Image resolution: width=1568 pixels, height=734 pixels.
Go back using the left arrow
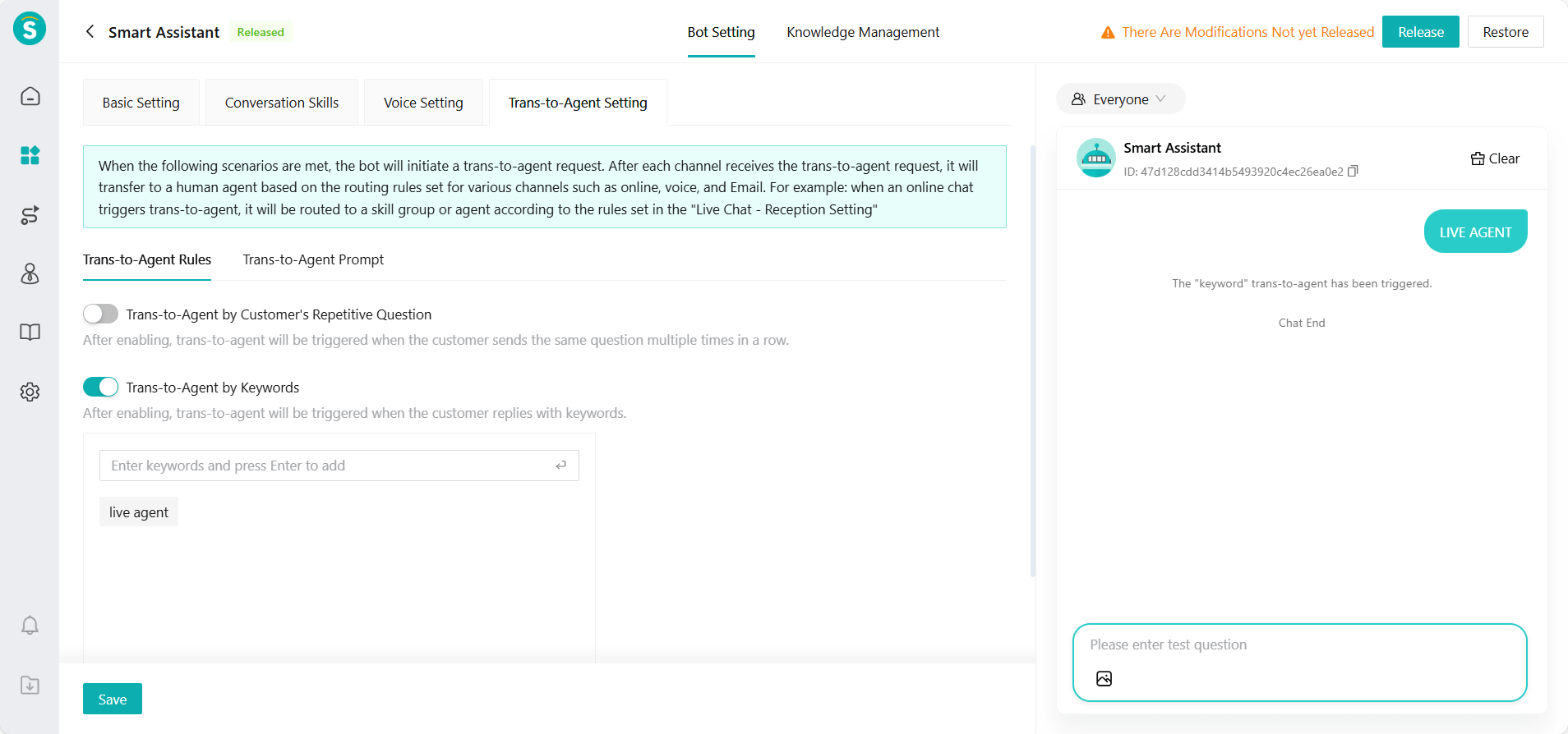click(x=90, y=32)
